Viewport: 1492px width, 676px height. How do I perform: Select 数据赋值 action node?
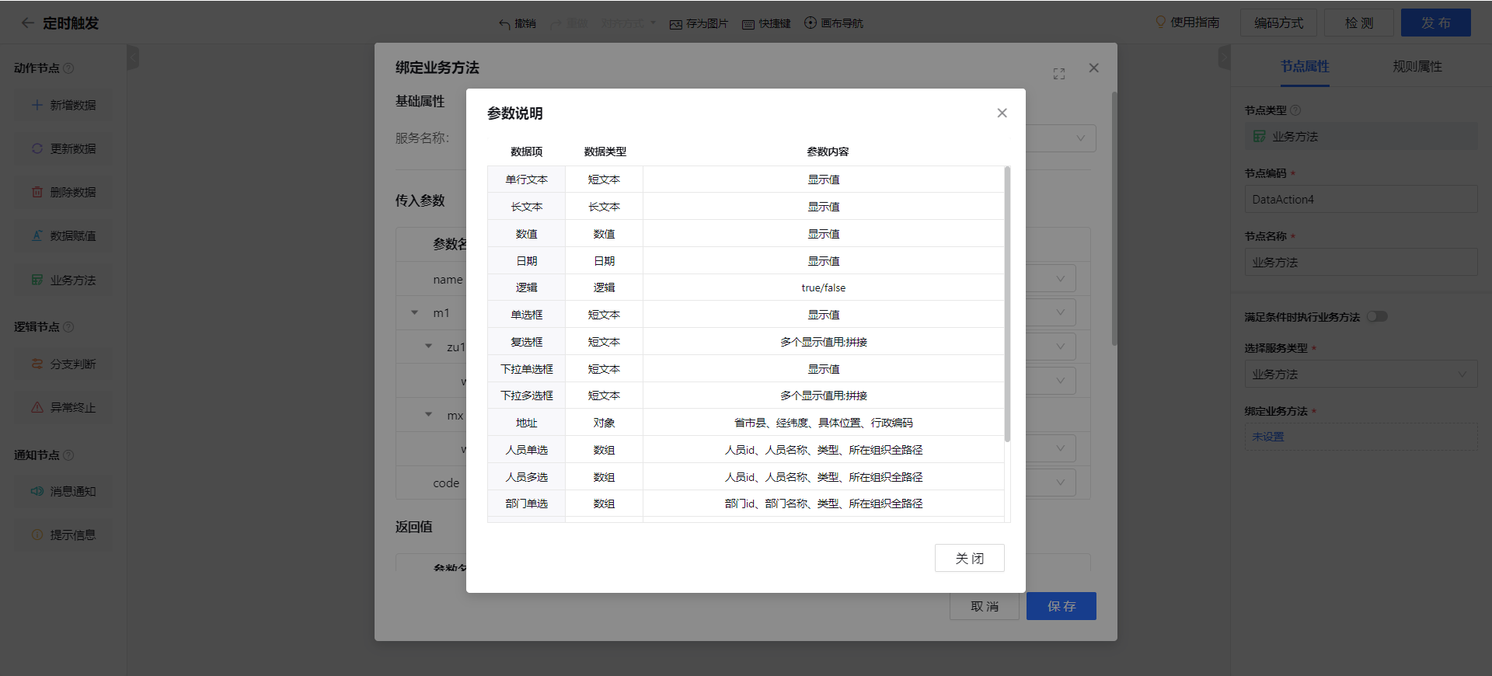pos(64,235)
